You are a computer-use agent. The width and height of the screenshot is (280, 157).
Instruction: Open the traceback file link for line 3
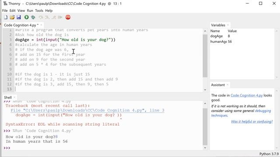click(x=87, y=110)
